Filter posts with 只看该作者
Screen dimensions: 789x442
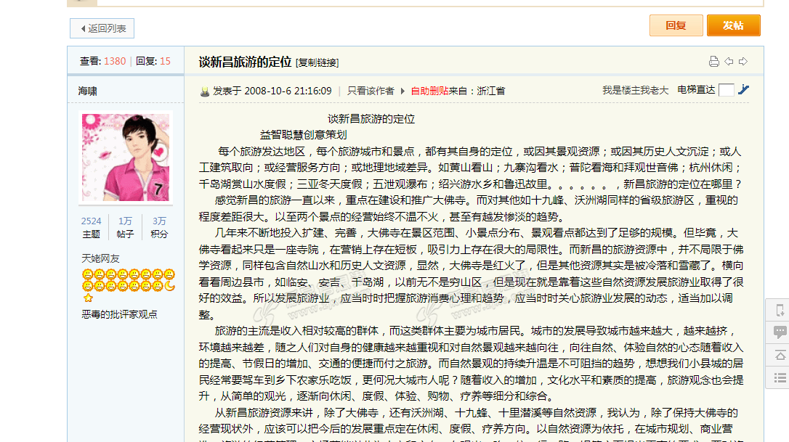coord(371,91)
